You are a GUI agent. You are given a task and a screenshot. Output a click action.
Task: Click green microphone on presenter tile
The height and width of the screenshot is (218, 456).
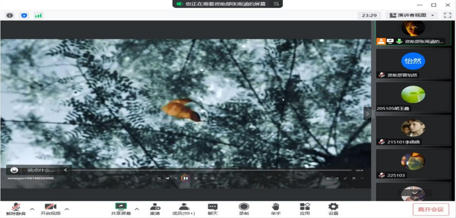coord(399,41)
